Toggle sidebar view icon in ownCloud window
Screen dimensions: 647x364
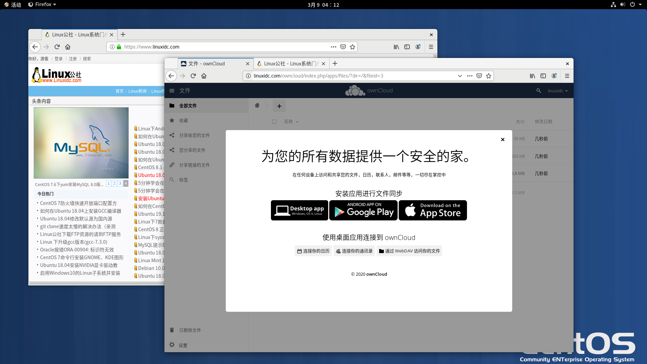tap(543, 76)
